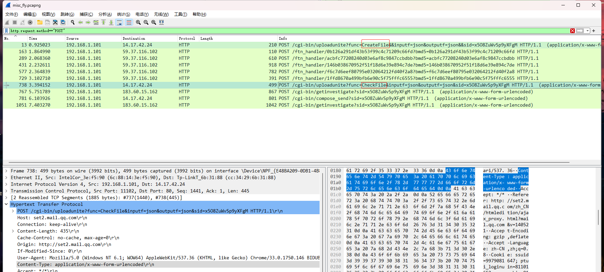Go back to the previous packet
The height and width of the screenshot is (272, 604).
click(80, 22)
